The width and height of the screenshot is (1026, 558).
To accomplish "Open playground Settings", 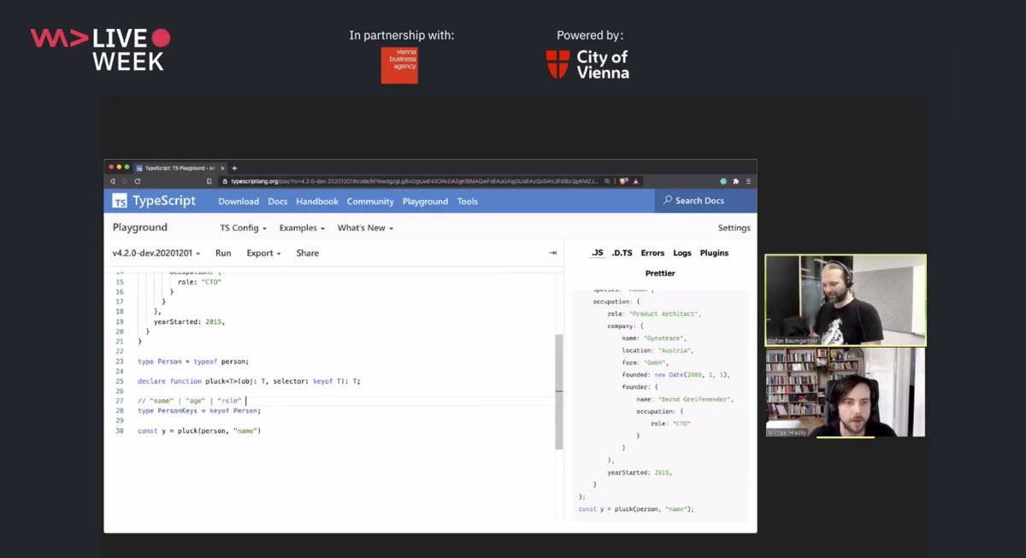I will (734, 228).
